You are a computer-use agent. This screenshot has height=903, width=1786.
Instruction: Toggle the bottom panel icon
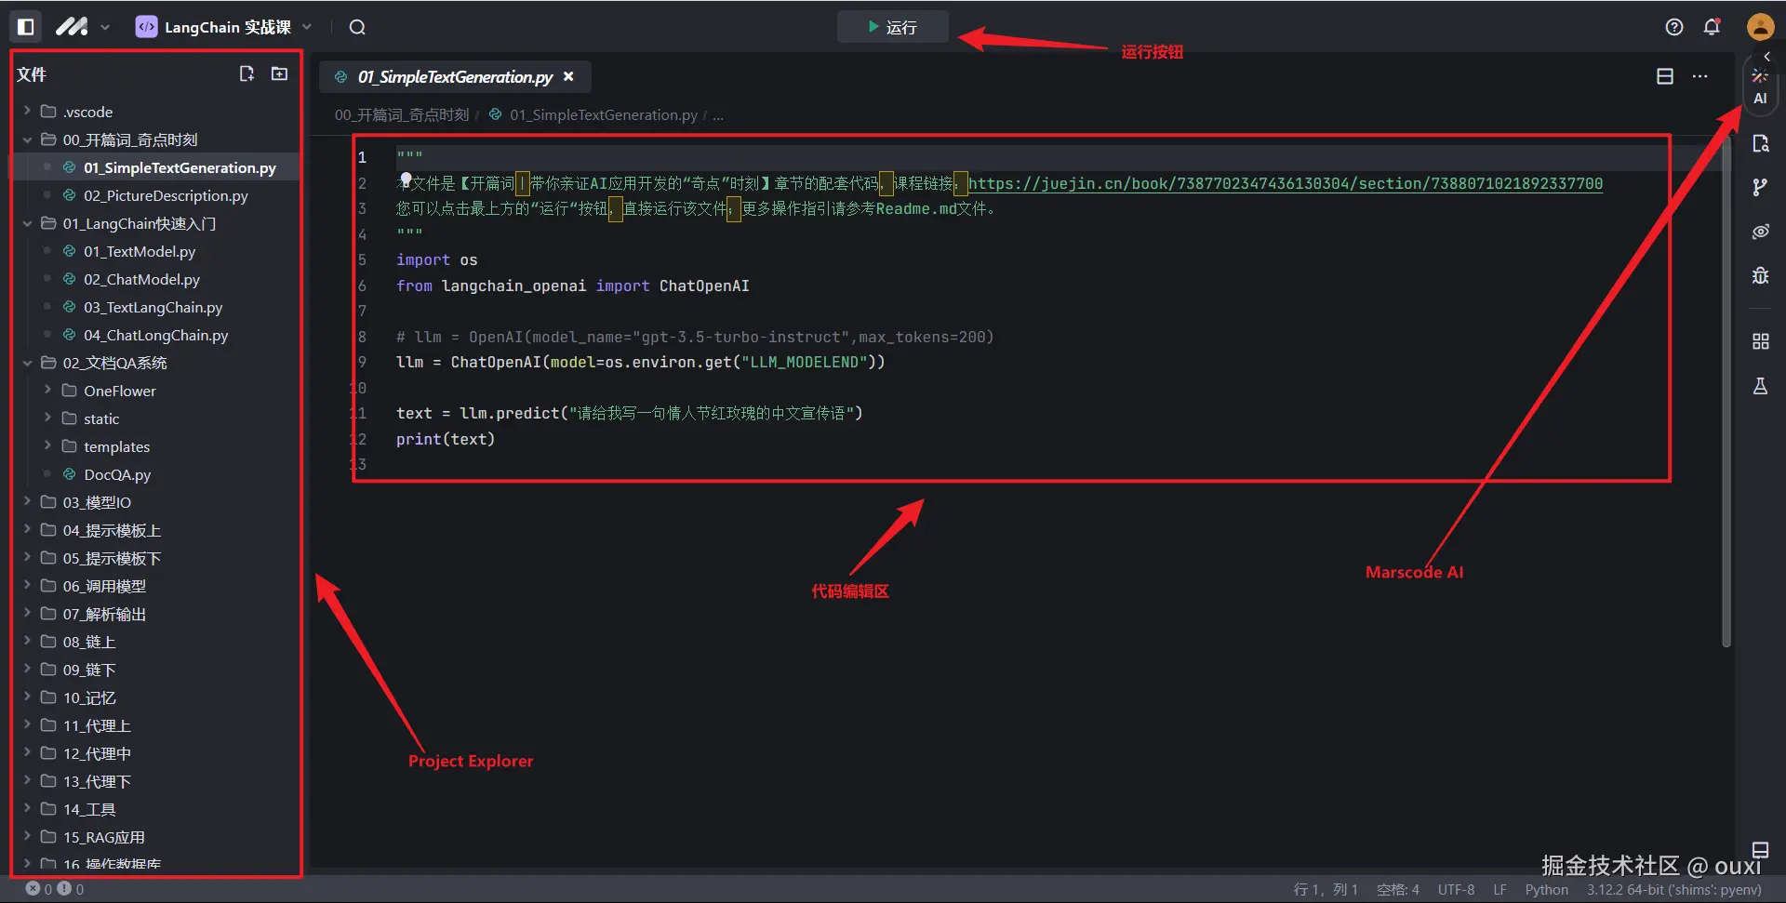tap(1760, 849)
